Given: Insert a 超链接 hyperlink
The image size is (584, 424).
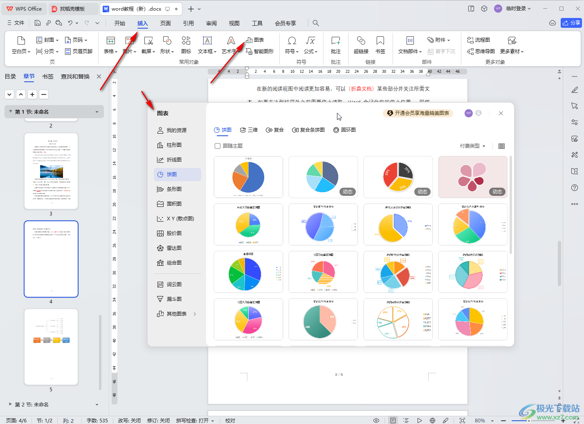Looking at the screenshot, I should pyautogui.click(x=361, y=45).
